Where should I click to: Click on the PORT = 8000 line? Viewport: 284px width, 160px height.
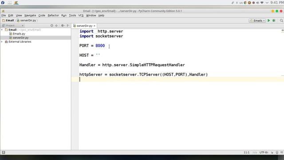click(x=92, y=45)
